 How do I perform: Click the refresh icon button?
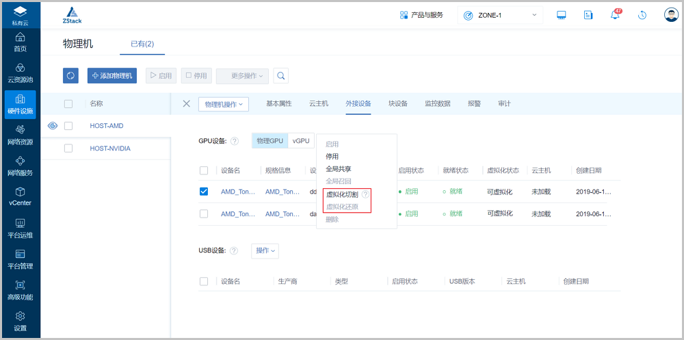click(x=70, y=75)
